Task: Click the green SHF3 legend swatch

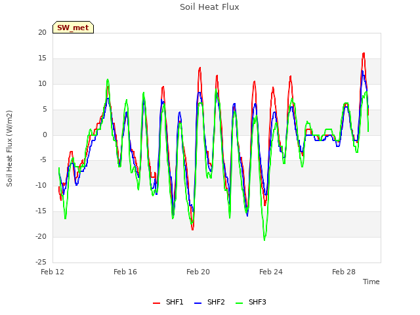Action: pyautogui.click(x=239, y=303)
